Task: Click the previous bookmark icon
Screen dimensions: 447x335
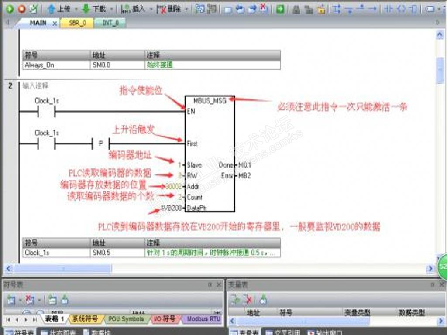Action: click(x=240, y=10)
